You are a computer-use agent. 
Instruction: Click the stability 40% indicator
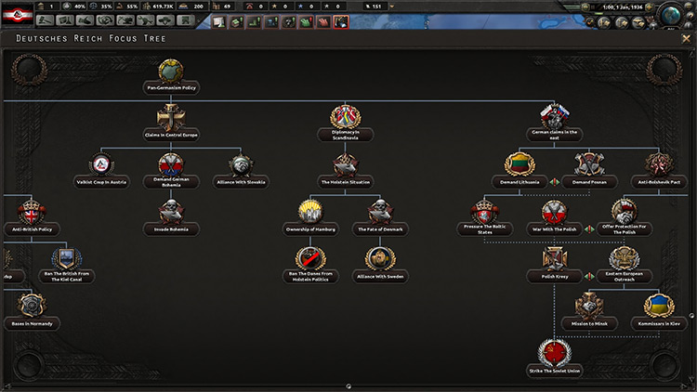pyautogui.click(x=74, y=7)
